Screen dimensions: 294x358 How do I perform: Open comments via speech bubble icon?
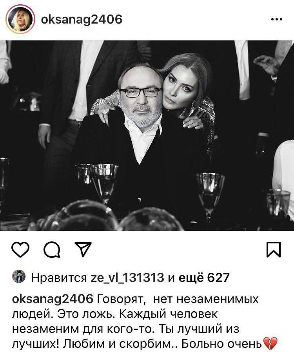pos(52,250)
